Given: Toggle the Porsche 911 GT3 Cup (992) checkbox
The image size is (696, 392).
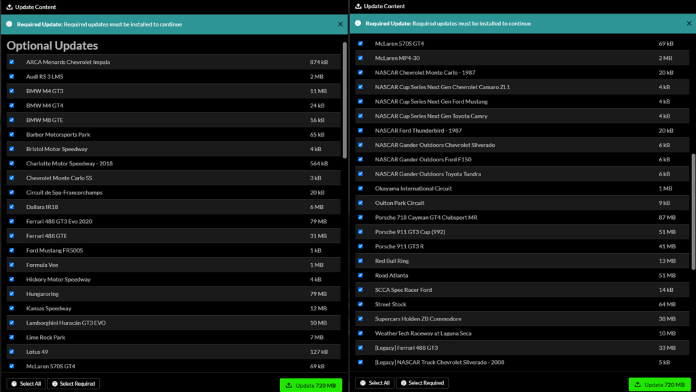Looking at the screenshot, I should click(360, 232).
